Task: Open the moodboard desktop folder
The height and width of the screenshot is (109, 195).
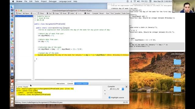Action: click(177, 62)
